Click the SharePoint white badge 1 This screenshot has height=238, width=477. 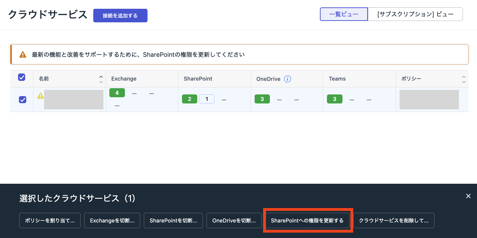pyautogui.click(x=207, y=99)
